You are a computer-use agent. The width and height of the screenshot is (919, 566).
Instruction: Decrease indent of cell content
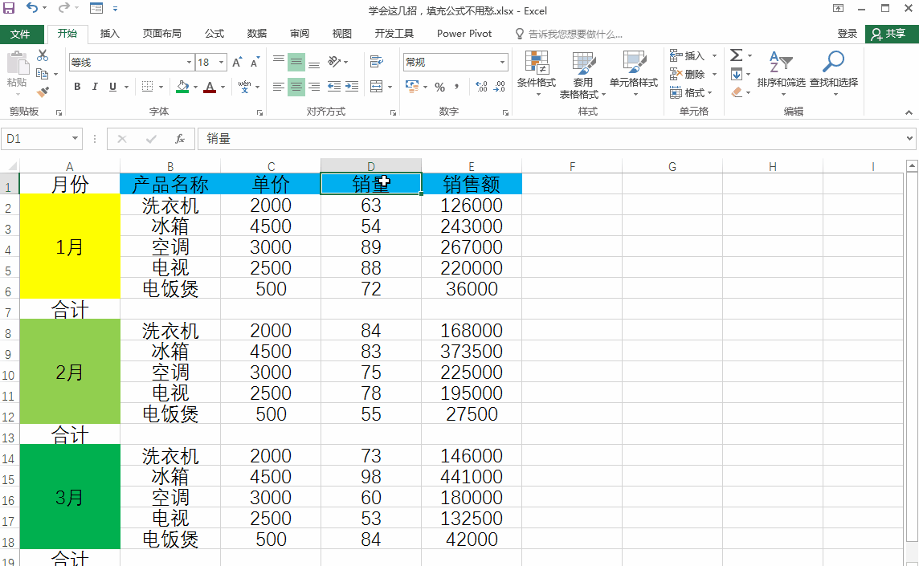(x=334, y=87)
